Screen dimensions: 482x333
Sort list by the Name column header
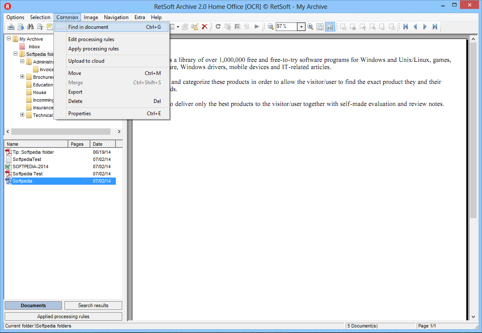tap(36, 144)
